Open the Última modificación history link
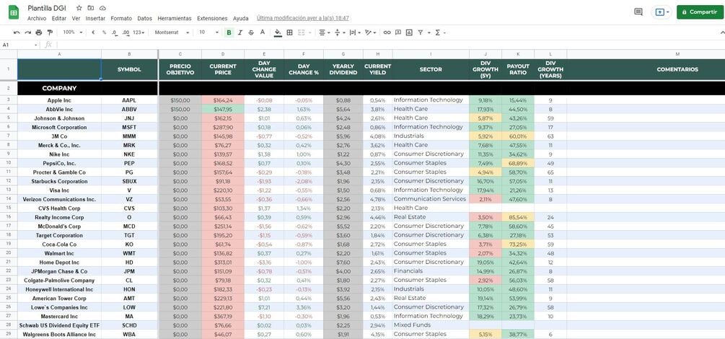 (x=302, y=19)
